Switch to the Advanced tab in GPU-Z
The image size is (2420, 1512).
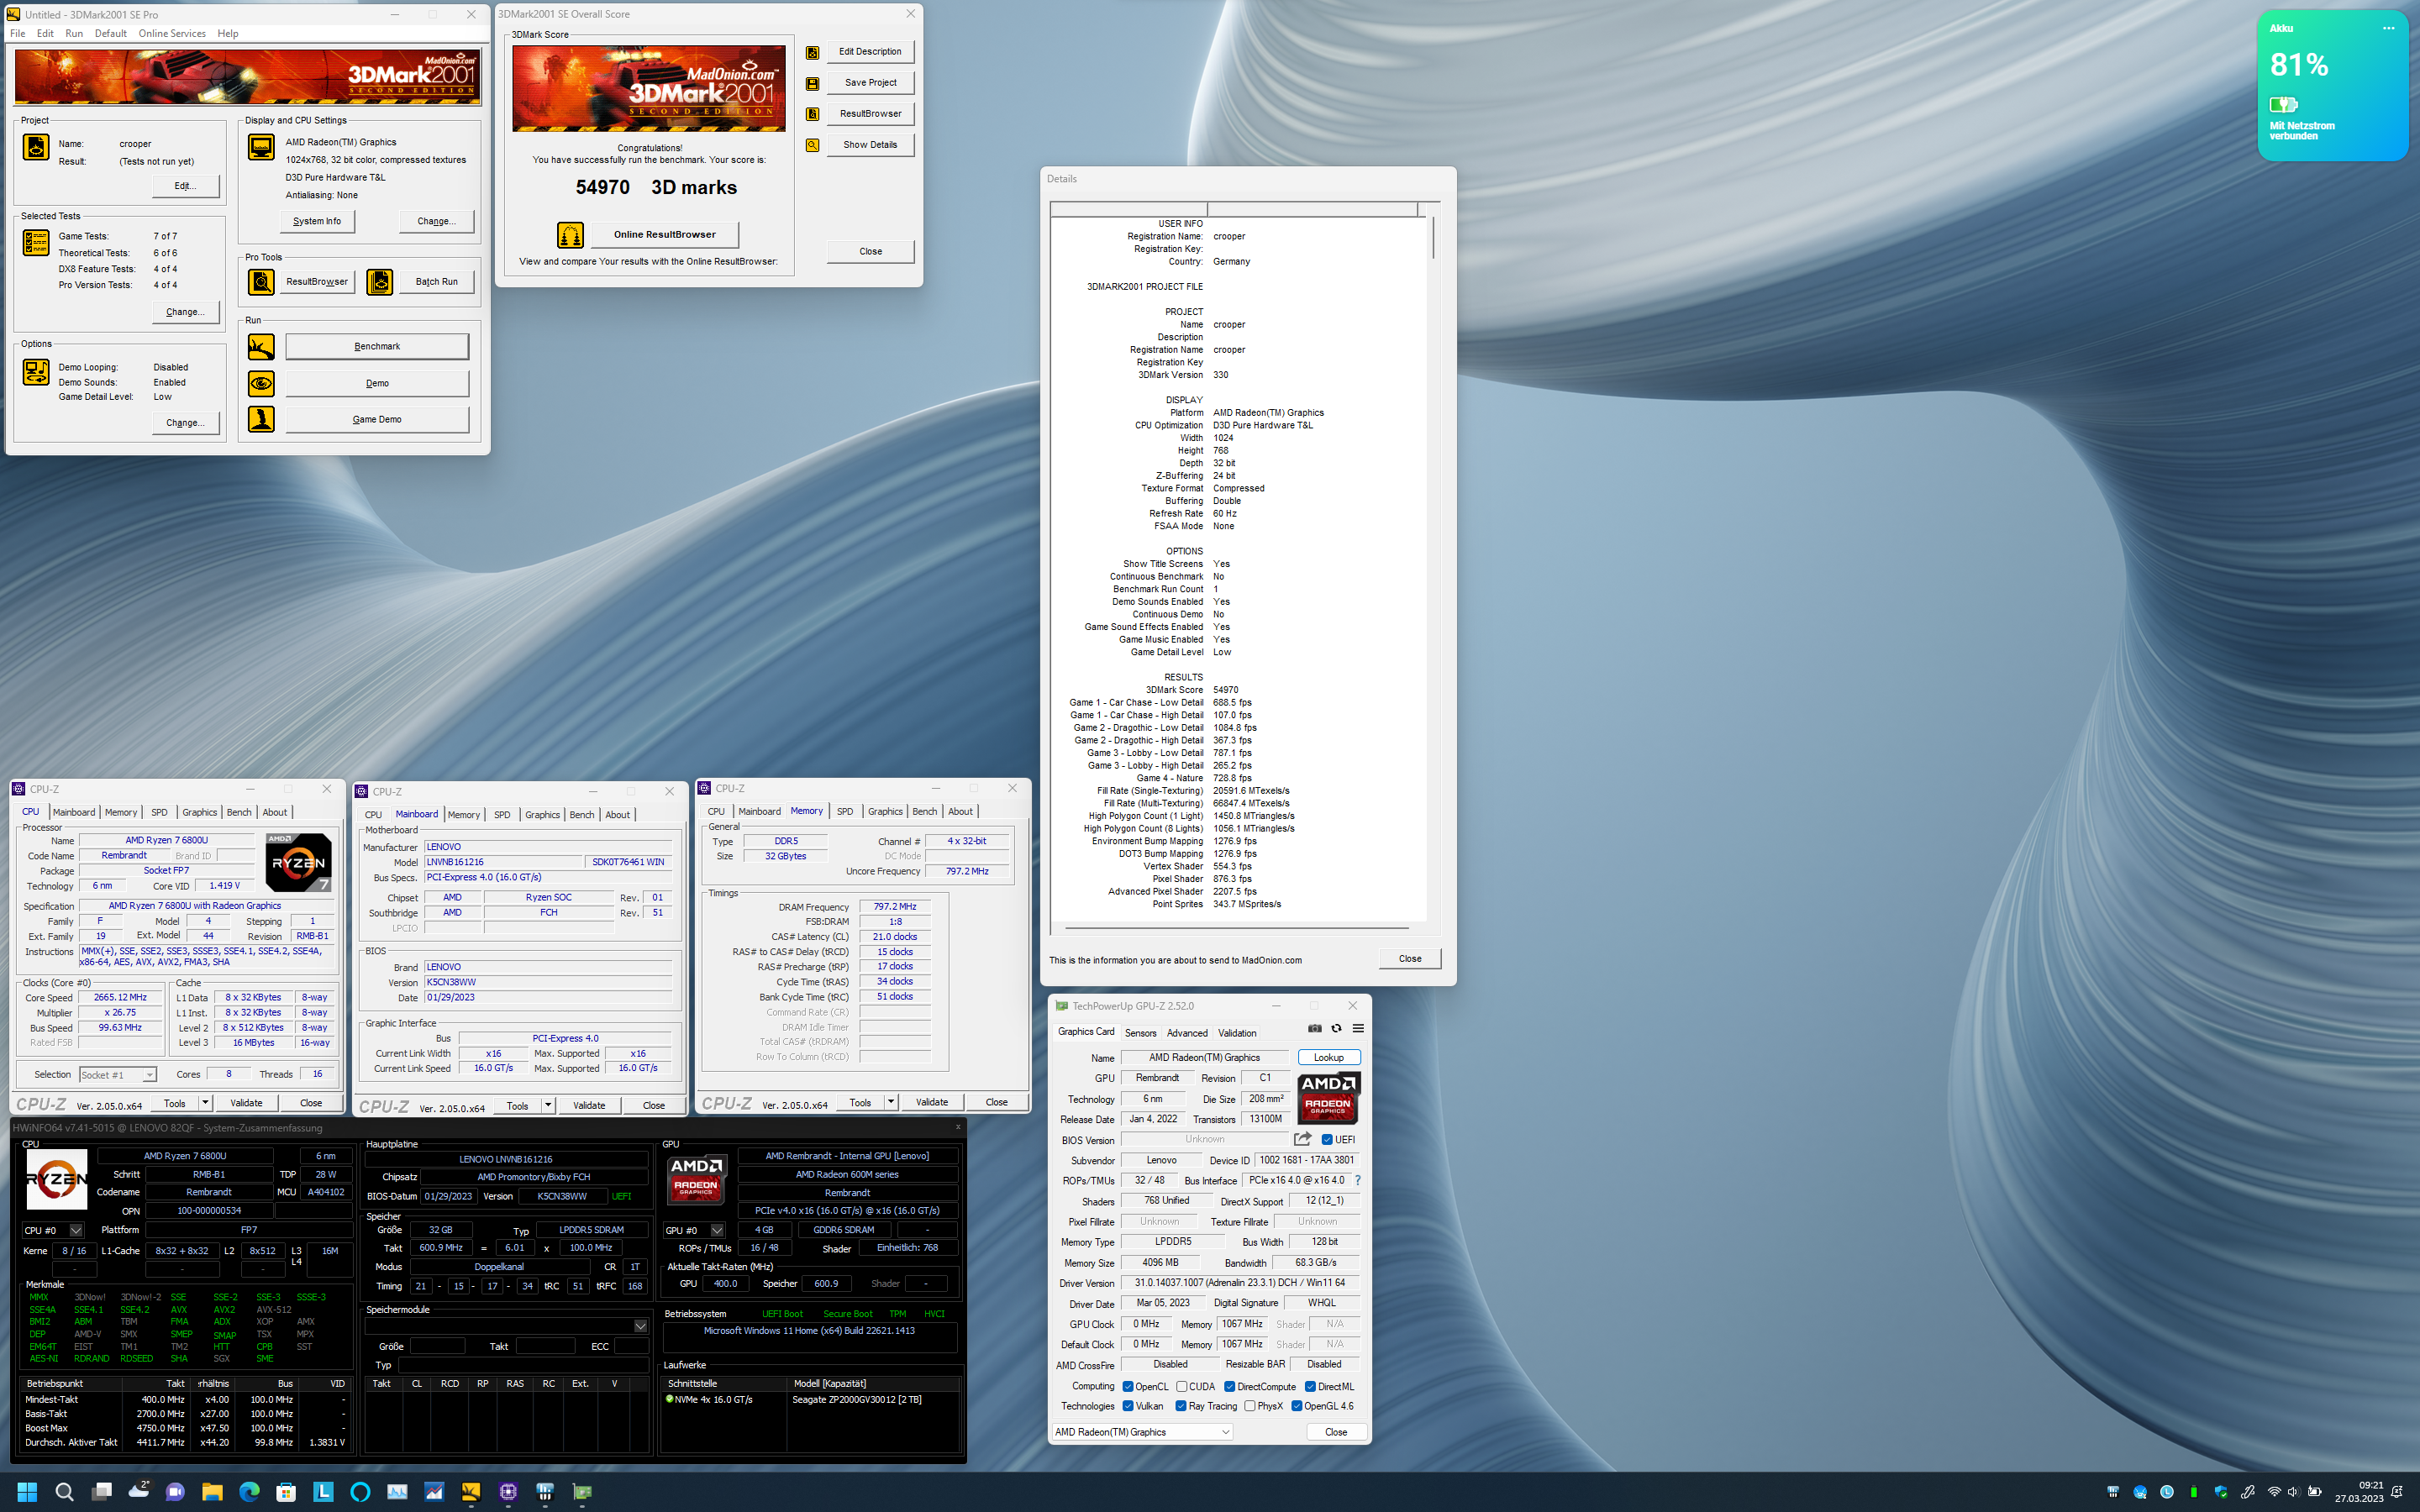pos(1187,1033)
